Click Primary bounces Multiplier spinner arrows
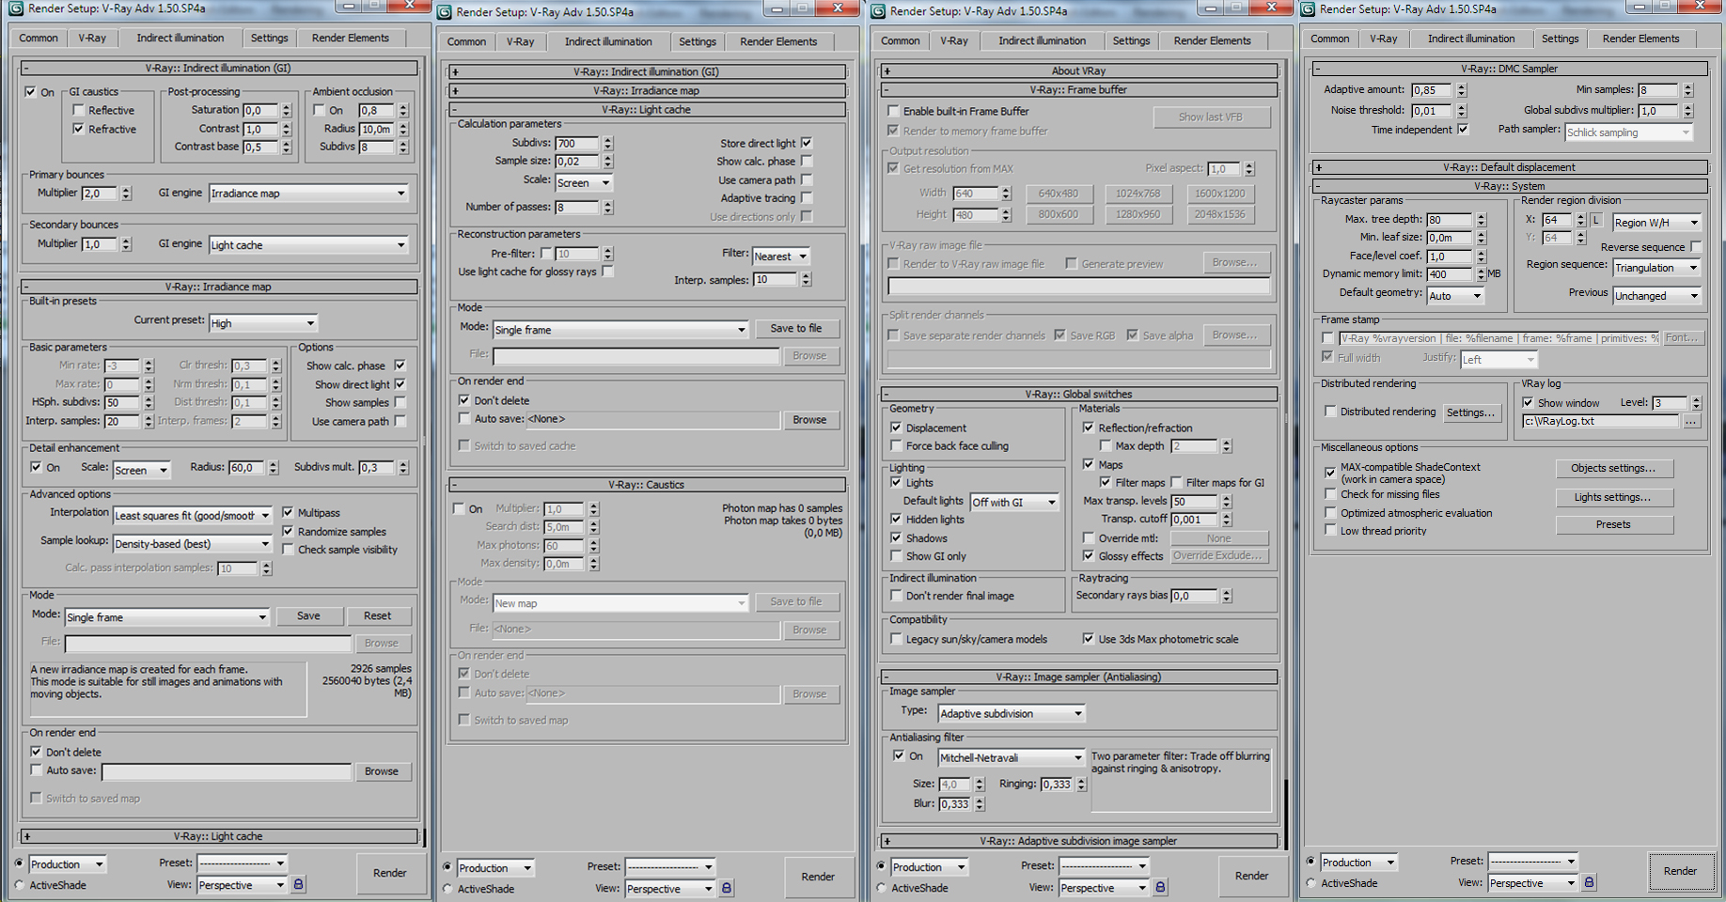Screen dimensions: 1726x902 coord(126,193)
